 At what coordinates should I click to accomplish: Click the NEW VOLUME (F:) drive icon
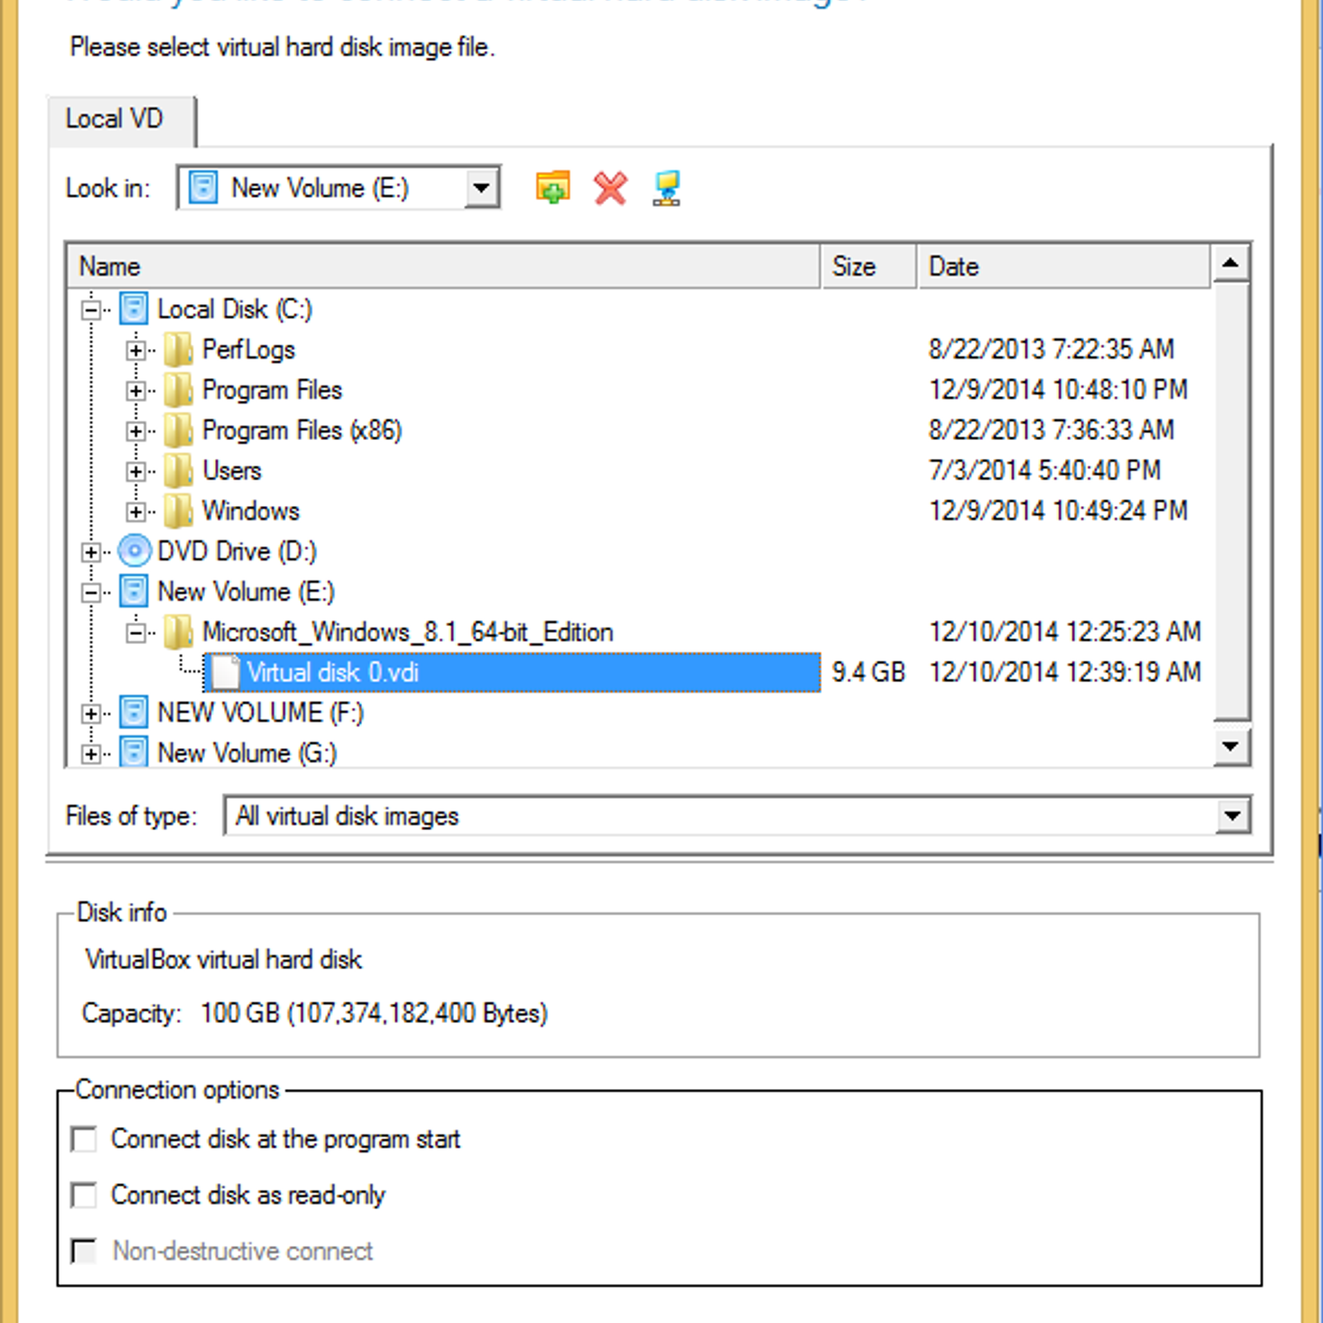tap(135, 713)
